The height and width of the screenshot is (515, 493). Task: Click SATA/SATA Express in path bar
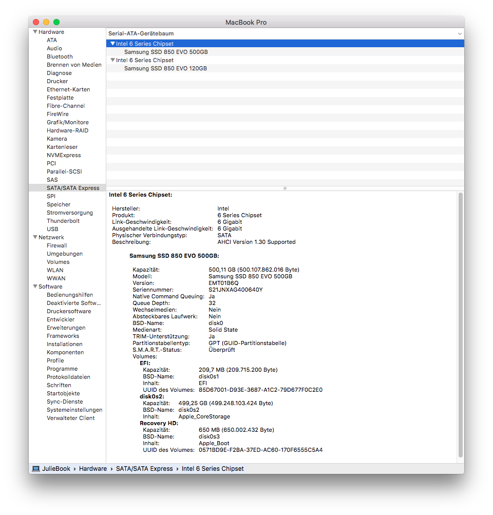(x=144, y=469)
